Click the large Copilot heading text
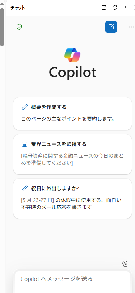 tap(73, 72)
